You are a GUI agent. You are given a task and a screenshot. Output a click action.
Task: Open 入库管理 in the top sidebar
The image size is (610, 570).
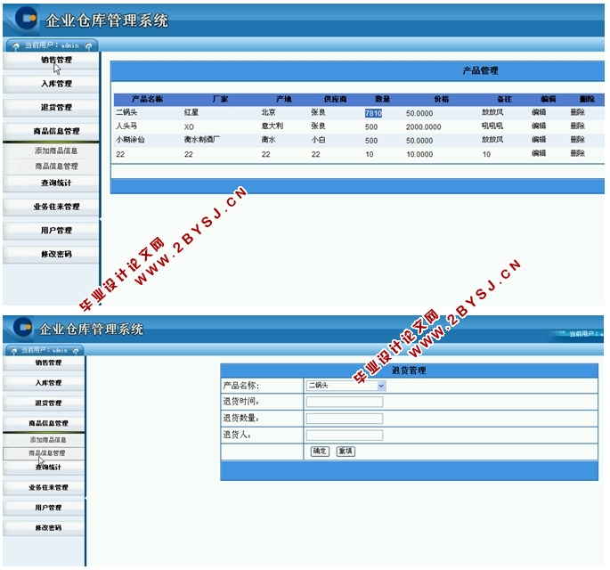tap(51, 84)
